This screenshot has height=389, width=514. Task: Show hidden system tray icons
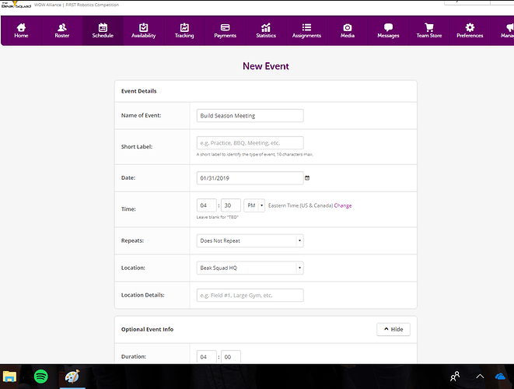[x=480, y=377]
